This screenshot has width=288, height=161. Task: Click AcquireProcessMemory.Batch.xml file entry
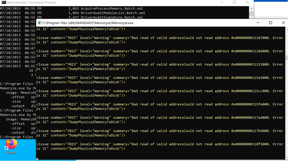(x=112, y=8)
